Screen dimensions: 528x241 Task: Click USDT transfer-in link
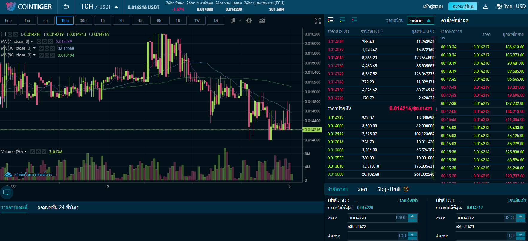pyautogui.click(x=408, y=200)
